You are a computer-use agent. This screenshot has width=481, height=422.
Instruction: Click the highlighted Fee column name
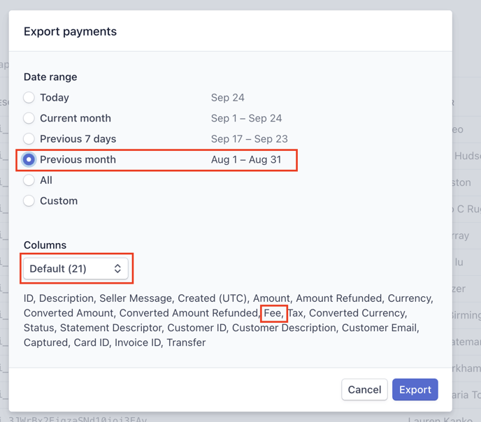tap(273, 313)
